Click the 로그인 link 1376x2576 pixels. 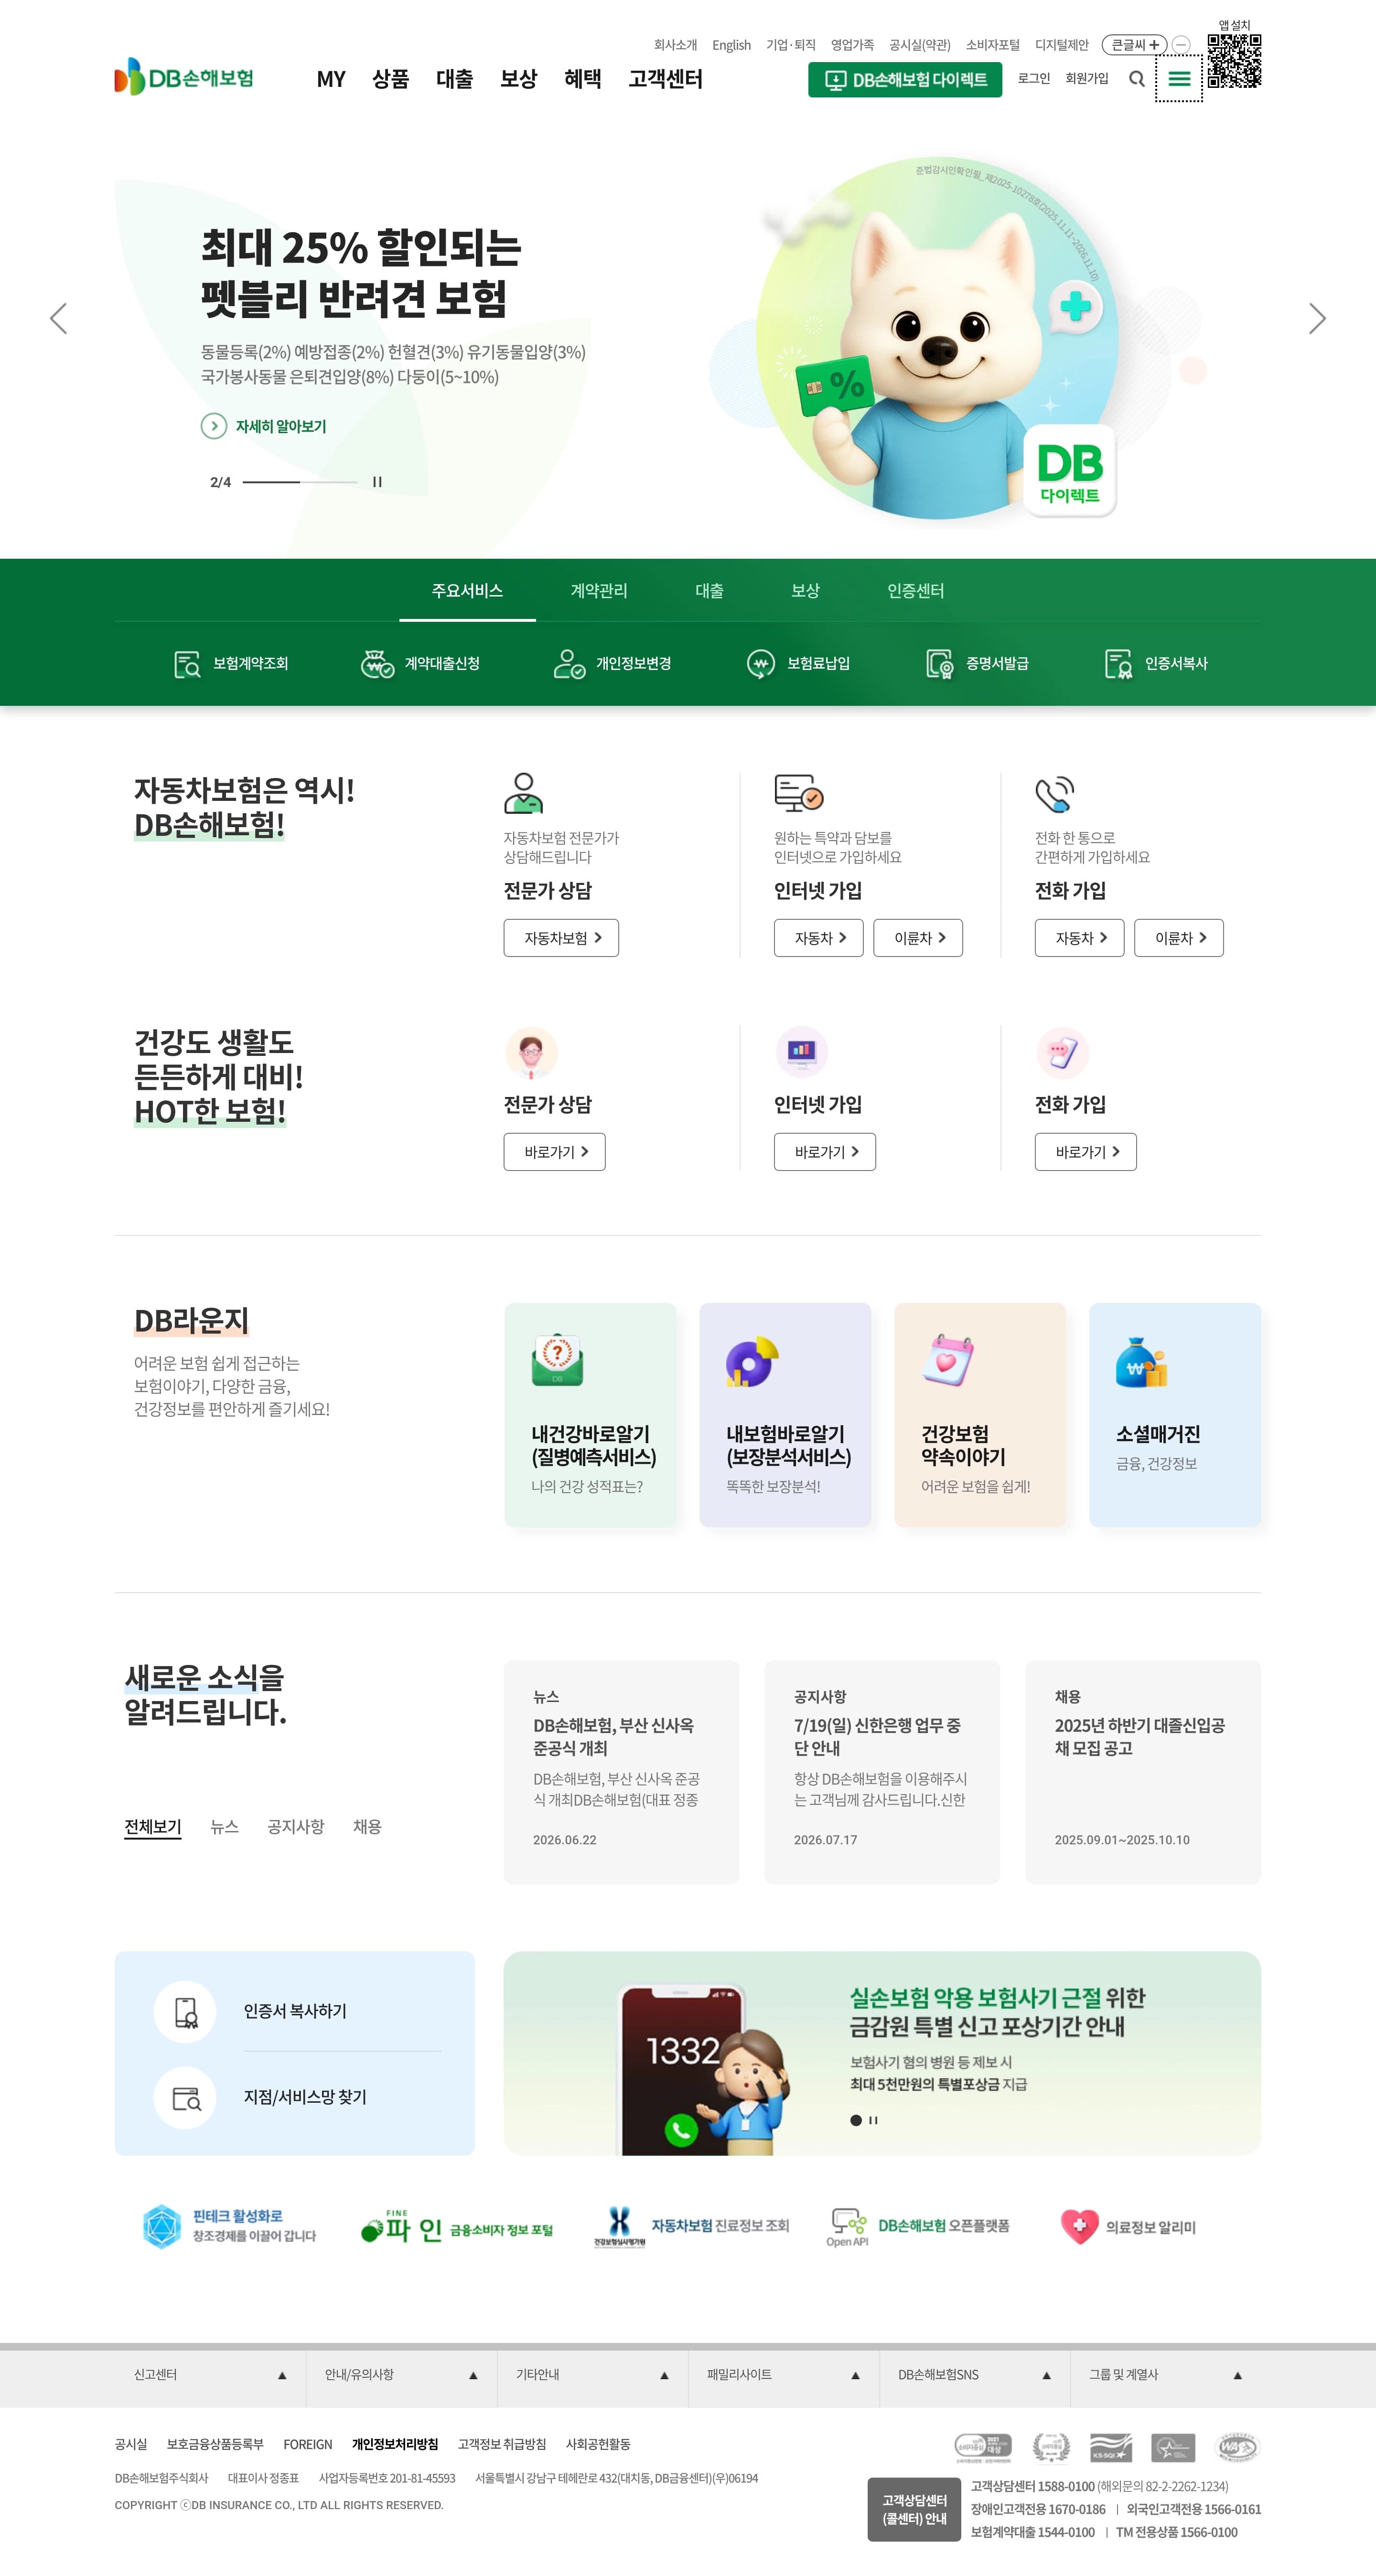click(1034, 78)
